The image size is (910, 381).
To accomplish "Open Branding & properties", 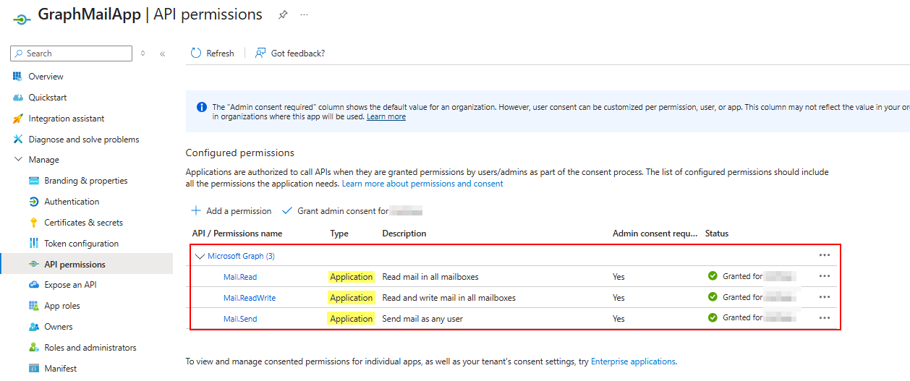I will 87,181.
